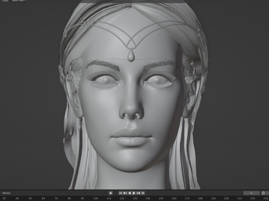269x201 pixels.
Task: Click frame 150 on the timeline ruler
Action: [x=161, y=198]
